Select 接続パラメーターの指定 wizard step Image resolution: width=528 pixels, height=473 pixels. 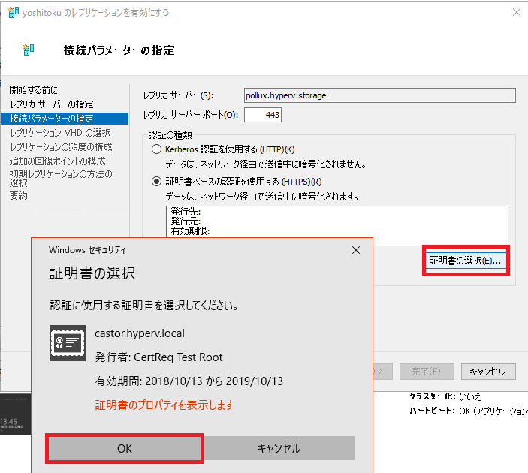[65, 119]
